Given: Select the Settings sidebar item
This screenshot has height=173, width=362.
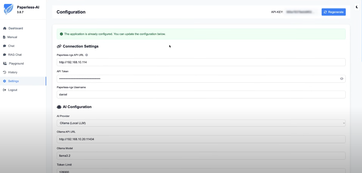Looking at the screenshot, I should [x=23, y=81].
